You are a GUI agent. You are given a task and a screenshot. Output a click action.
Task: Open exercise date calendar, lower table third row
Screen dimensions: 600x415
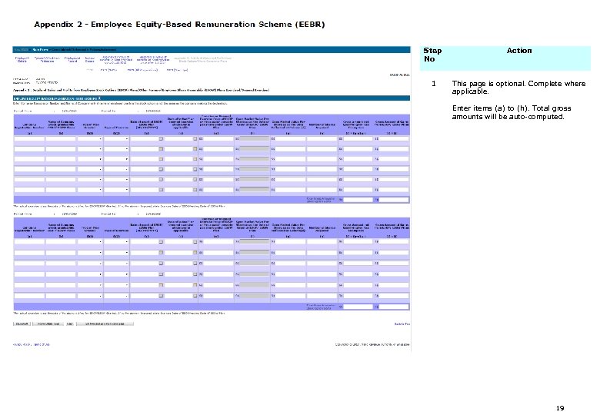tap(195, 264)
